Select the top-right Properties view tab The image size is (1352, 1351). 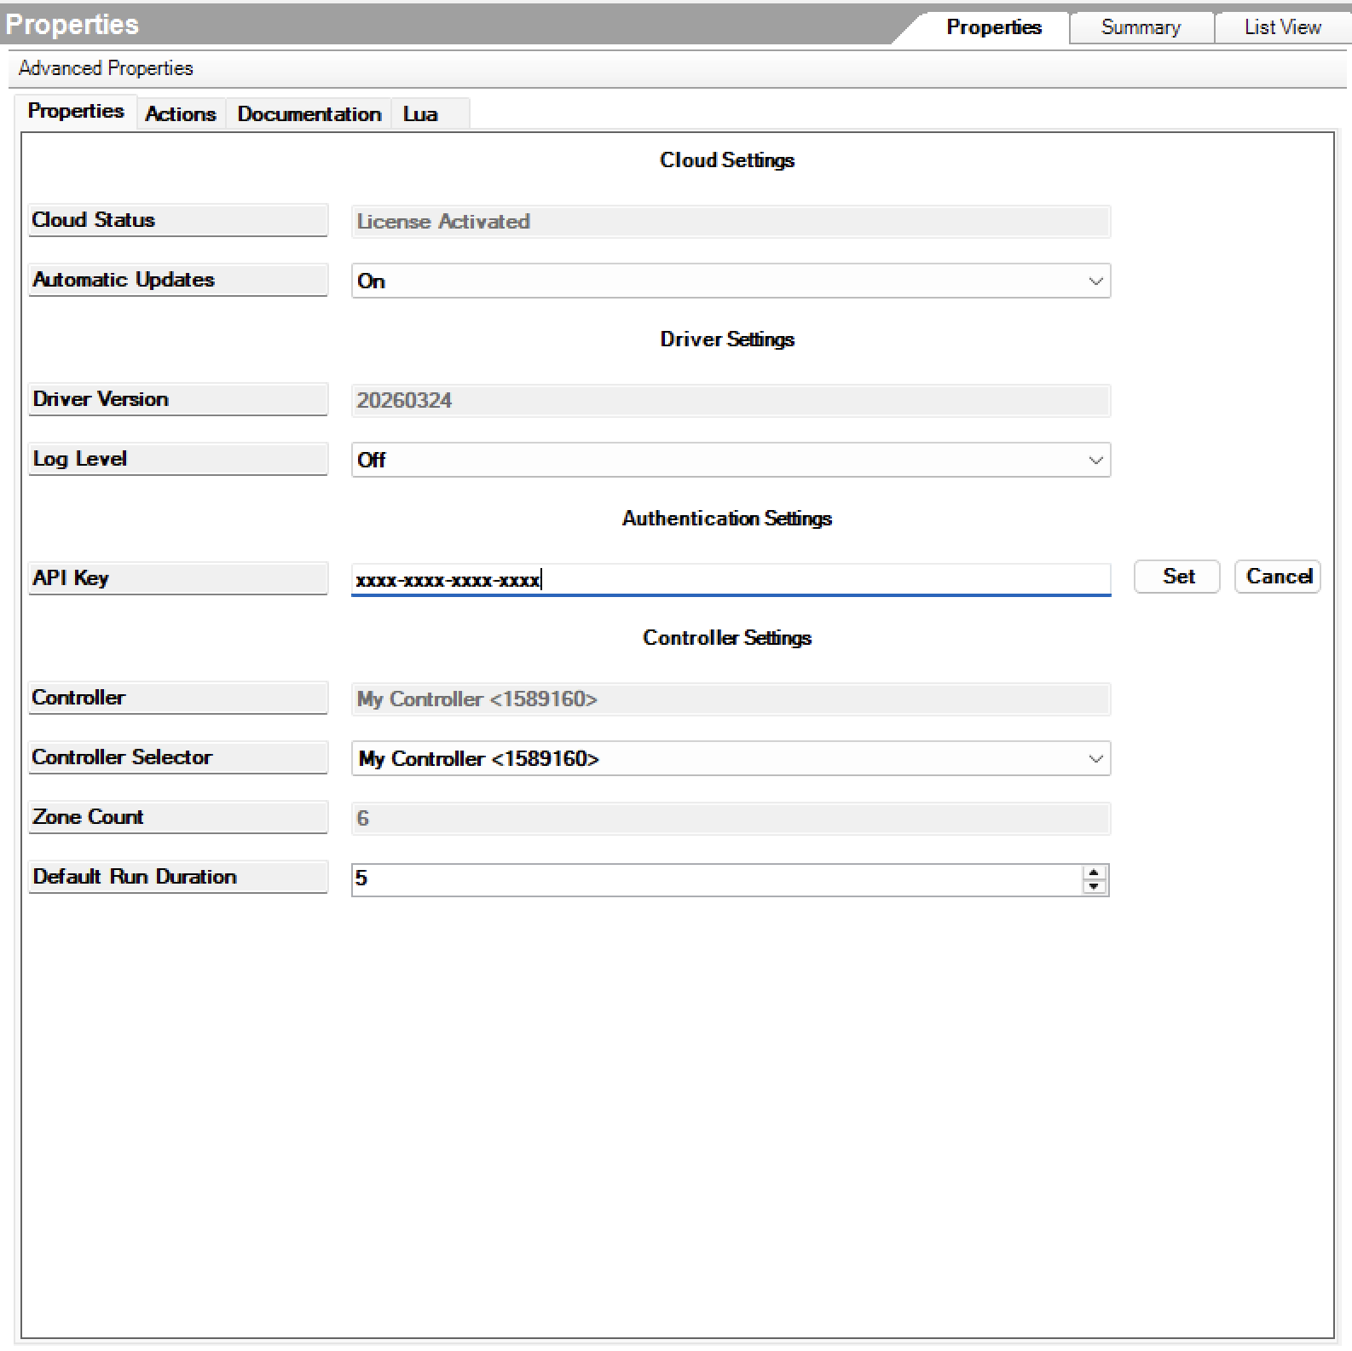pos(993,27)
